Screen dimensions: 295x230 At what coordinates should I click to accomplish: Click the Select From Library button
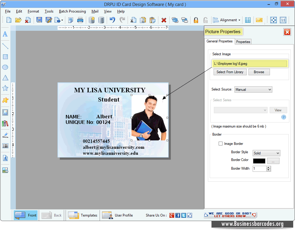230,72
